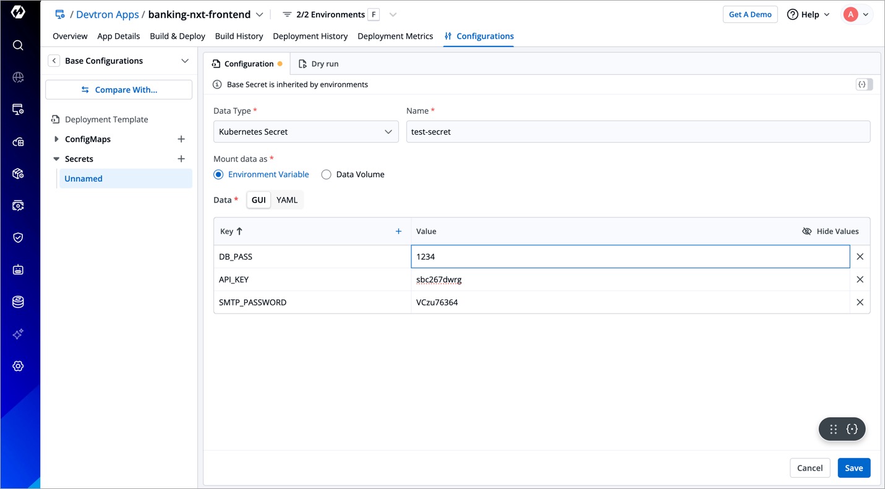Image resolution: width=885 pixels, height=489 pixels.
Task: Delete the SMTP_PASSWORD row
Action: pyautogui.click(x=860, y=303)
